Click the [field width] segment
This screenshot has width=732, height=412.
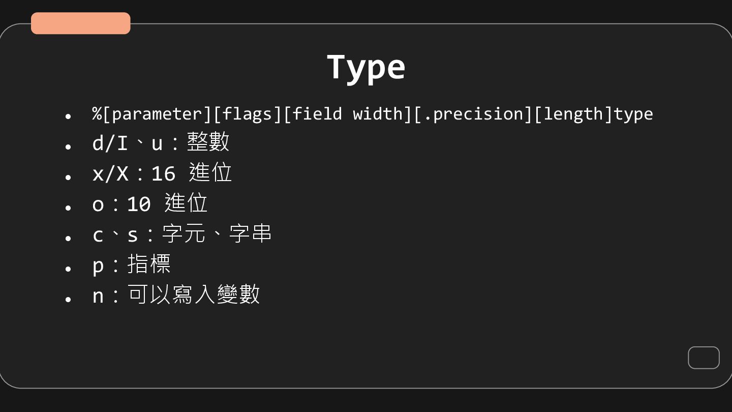tap(348, 114)
